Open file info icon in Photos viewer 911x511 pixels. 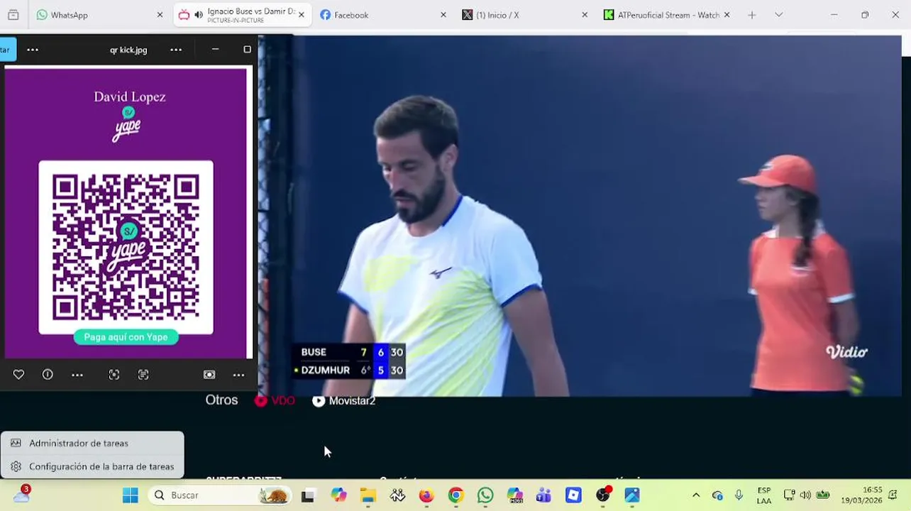(x=48, y=375)
